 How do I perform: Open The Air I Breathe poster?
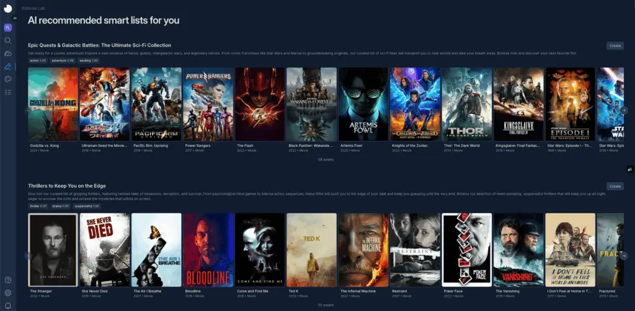coord(156,250)
